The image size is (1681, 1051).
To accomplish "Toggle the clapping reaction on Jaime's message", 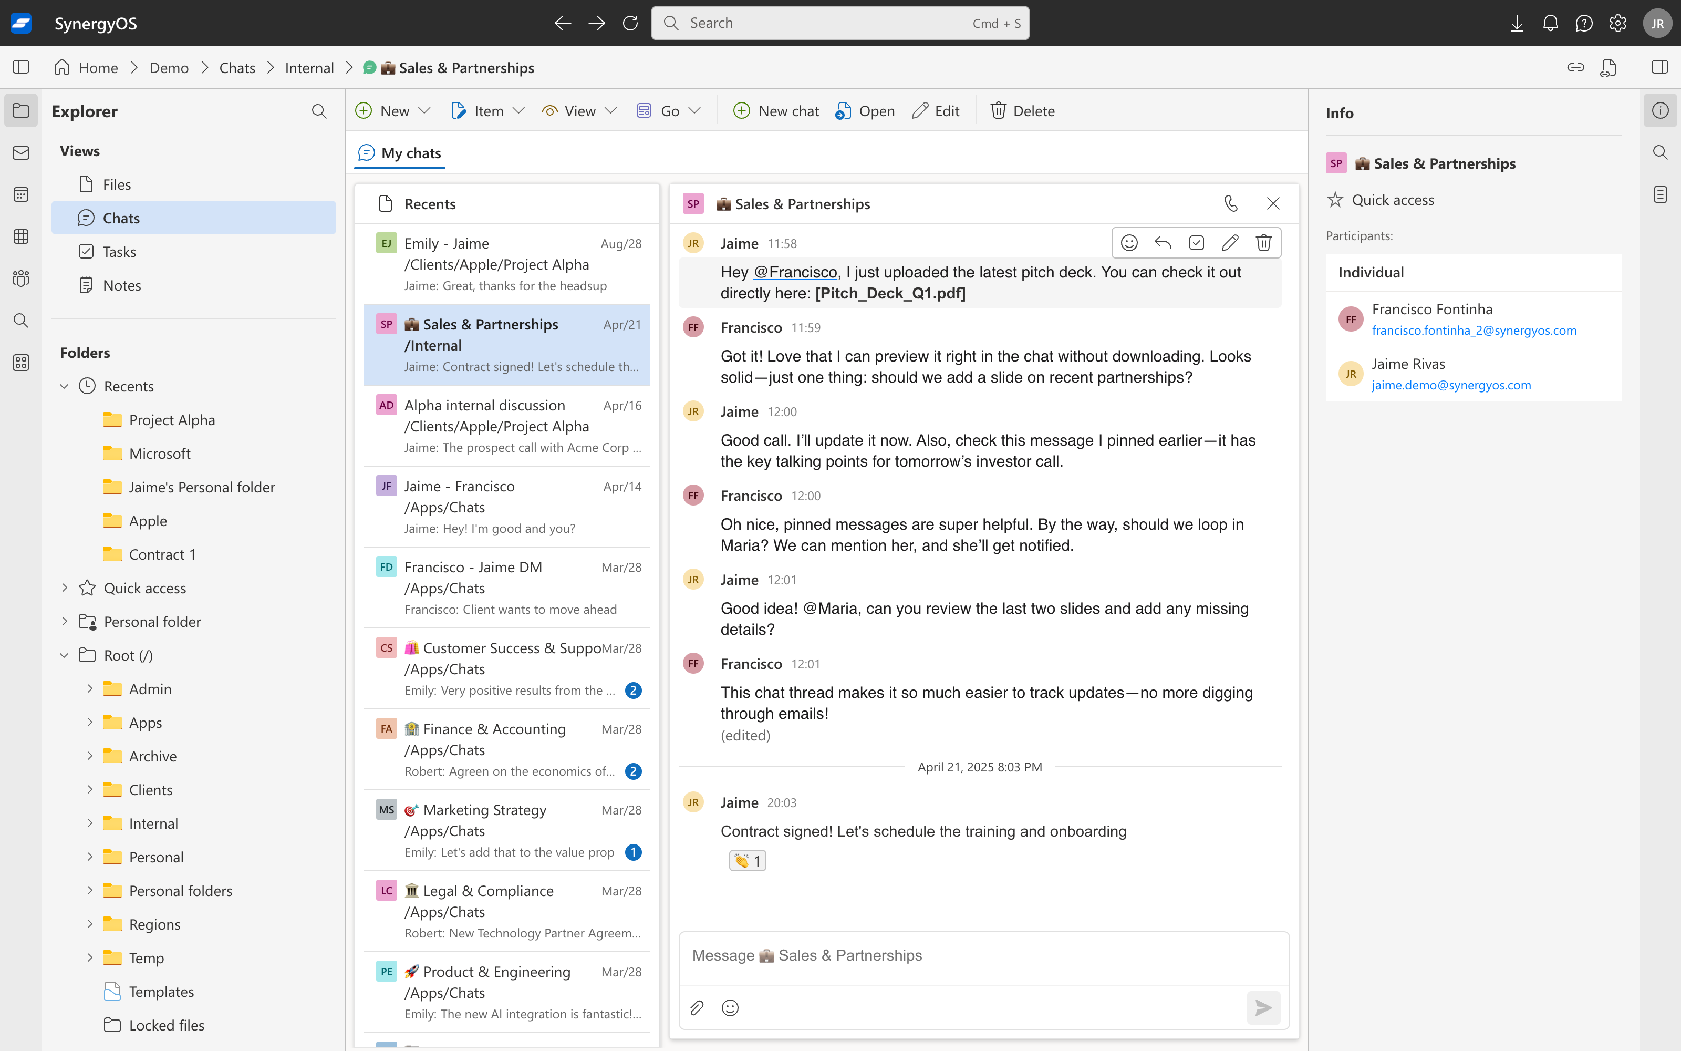I will coord(748,861).
